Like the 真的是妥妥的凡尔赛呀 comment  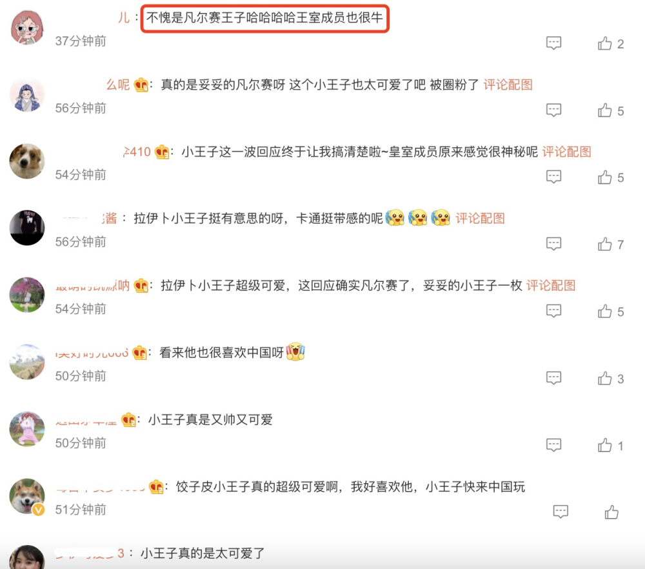[605, 110]
